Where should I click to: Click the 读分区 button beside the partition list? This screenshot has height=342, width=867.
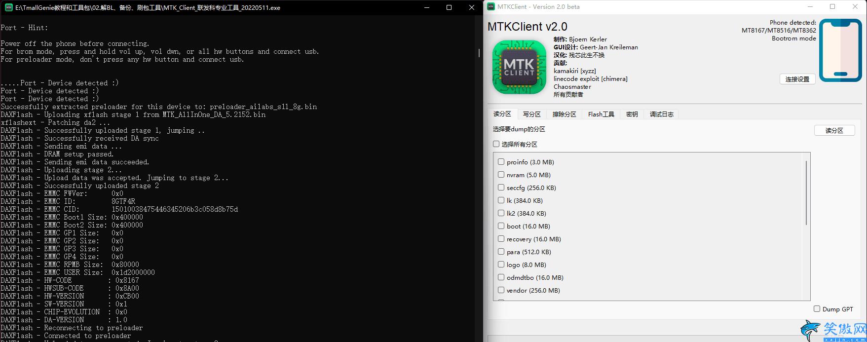834,130
